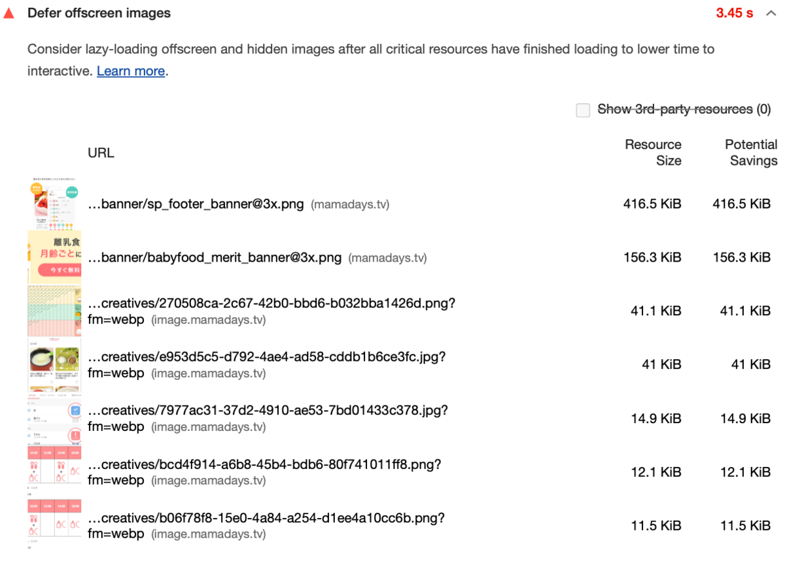
Task: Click the 3.45 s savings value
Action: point(735,13)
